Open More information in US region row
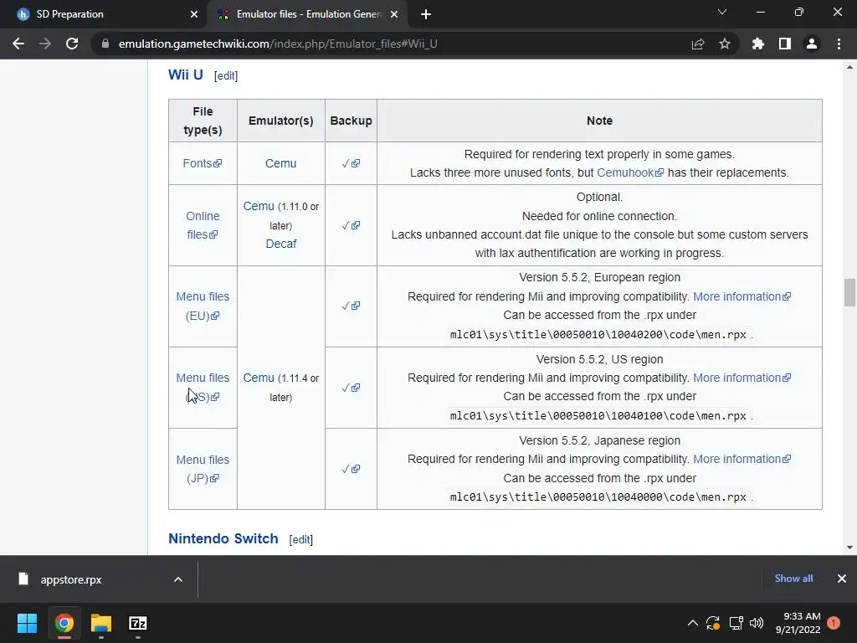 pos(742,378)
